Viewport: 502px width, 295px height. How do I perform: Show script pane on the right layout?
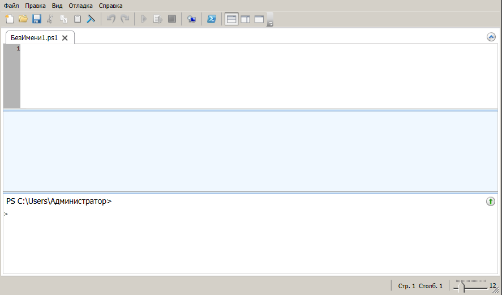tap(245, 19)
